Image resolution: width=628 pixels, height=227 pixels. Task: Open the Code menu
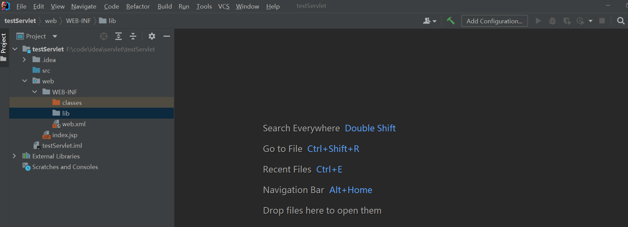111,7
